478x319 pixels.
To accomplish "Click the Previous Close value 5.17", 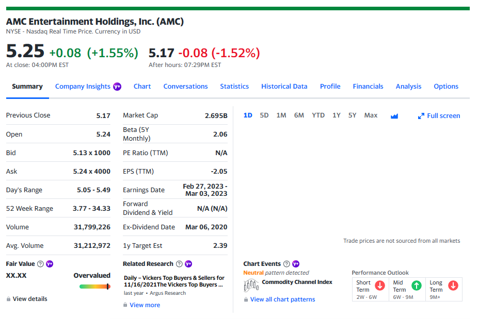I will (x=103, y=115).
